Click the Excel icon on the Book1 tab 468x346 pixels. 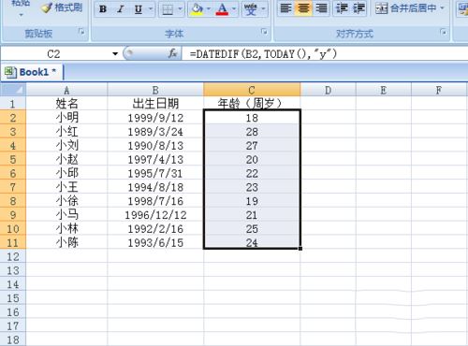click(x=10, y=72)
